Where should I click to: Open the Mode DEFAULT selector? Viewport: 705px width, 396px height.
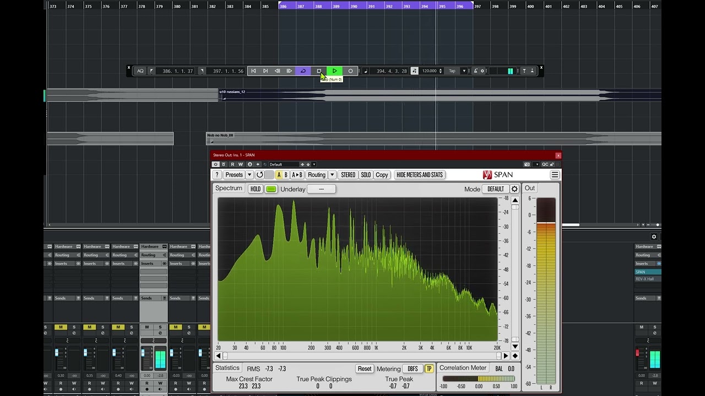[x=496, y=189]
